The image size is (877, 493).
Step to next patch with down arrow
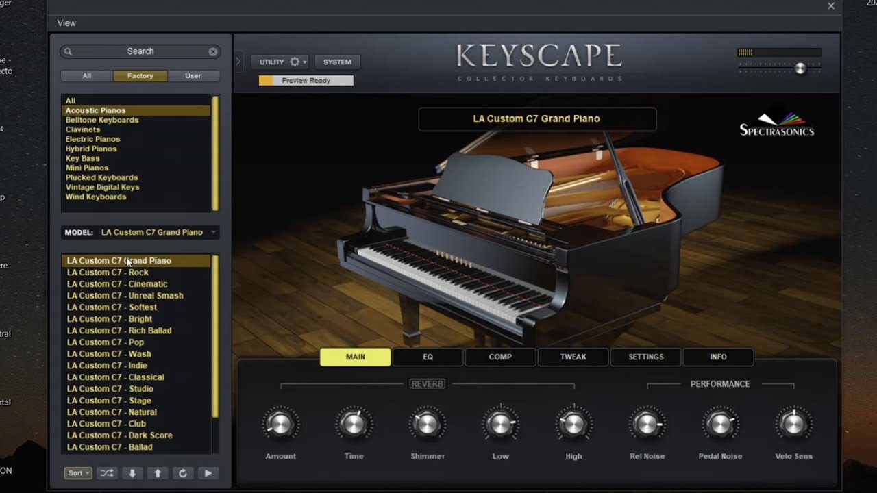[132, 473]
